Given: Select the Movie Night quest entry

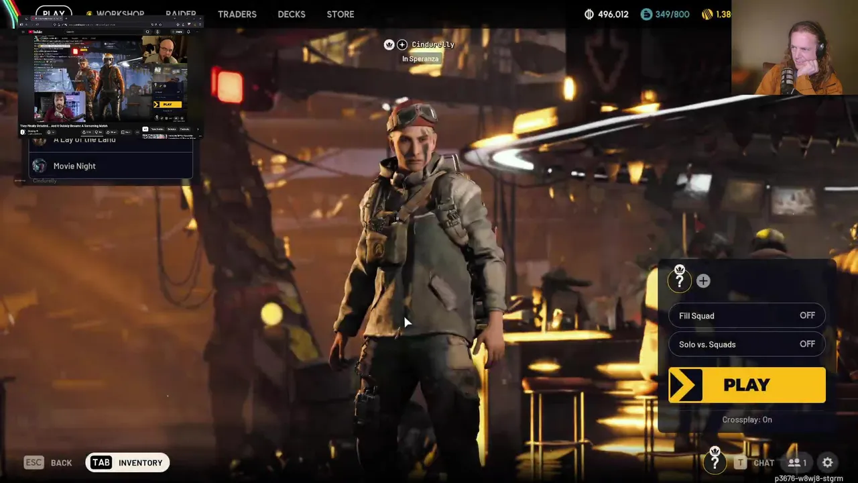Looking at the screenshot, I should tap(111, 166).
